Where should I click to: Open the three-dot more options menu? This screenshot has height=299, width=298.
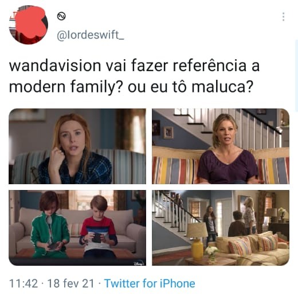click(x=284, y=17)
